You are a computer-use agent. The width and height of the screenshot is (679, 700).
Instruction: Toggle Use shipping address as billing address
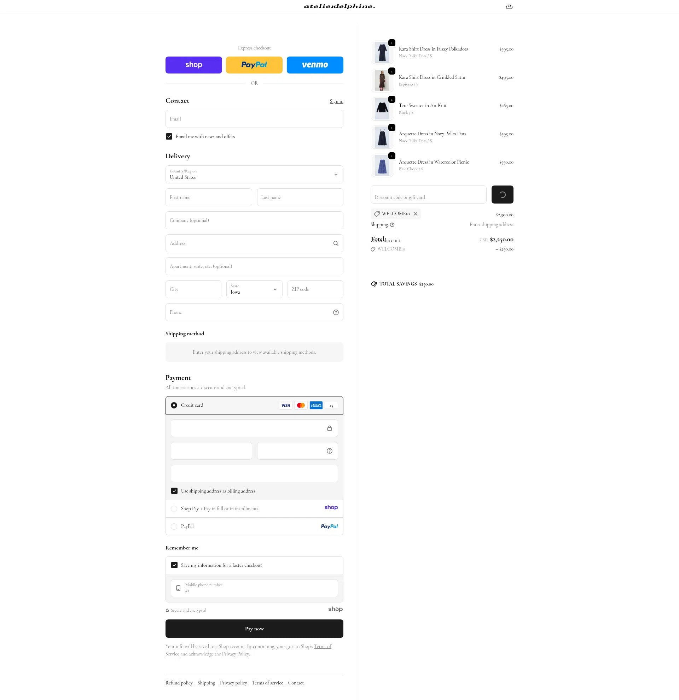tap(174, 491)
